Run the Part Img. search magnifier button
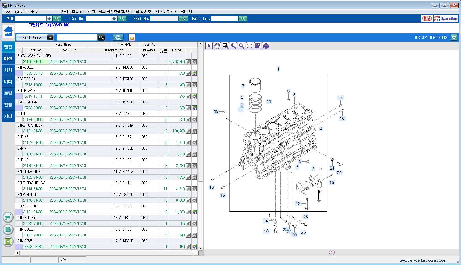Screen dimensions: 461x265 (243, 18)
